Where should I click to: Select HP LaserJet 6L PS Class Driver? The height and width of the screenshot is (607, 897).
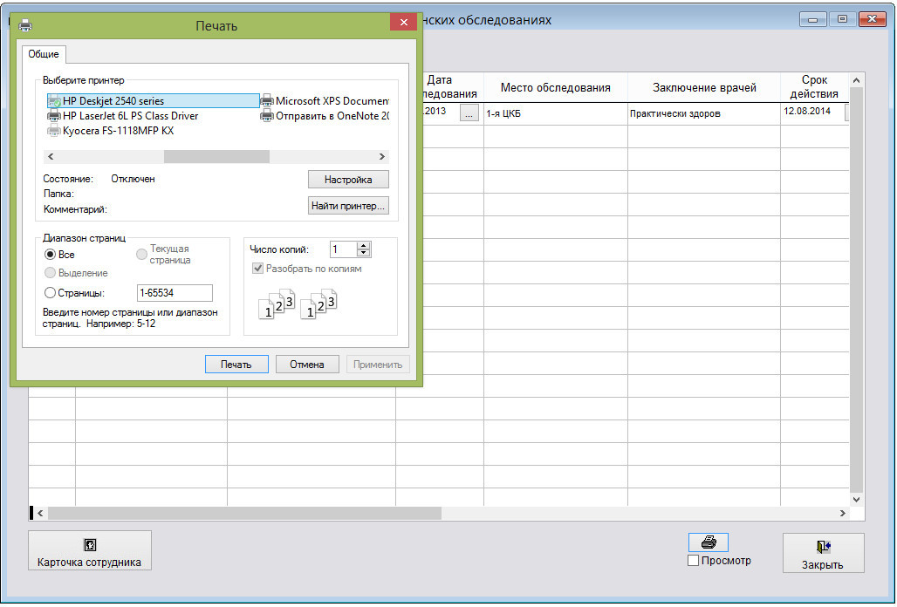(x=129, y=116)
